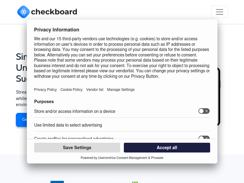Open Manage Settings
The height and width of the screenshot is (183, 244).
click(x=121, y=90)
